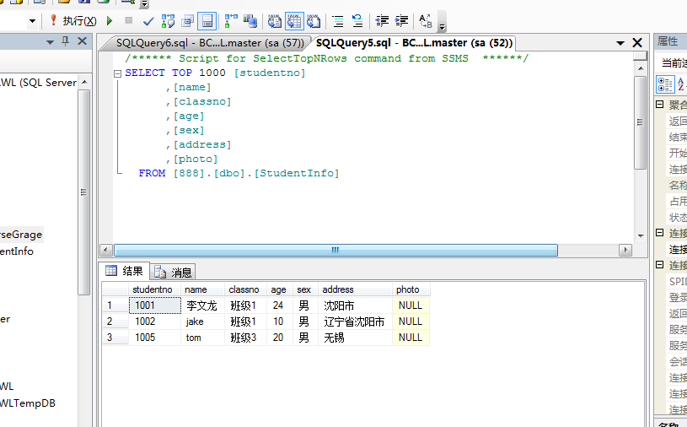Viewport: 687px width, 427px height.
Task: Toggle the results-to-grid toolbar icon
Action: pyautogui.click(x=294, y=20)
